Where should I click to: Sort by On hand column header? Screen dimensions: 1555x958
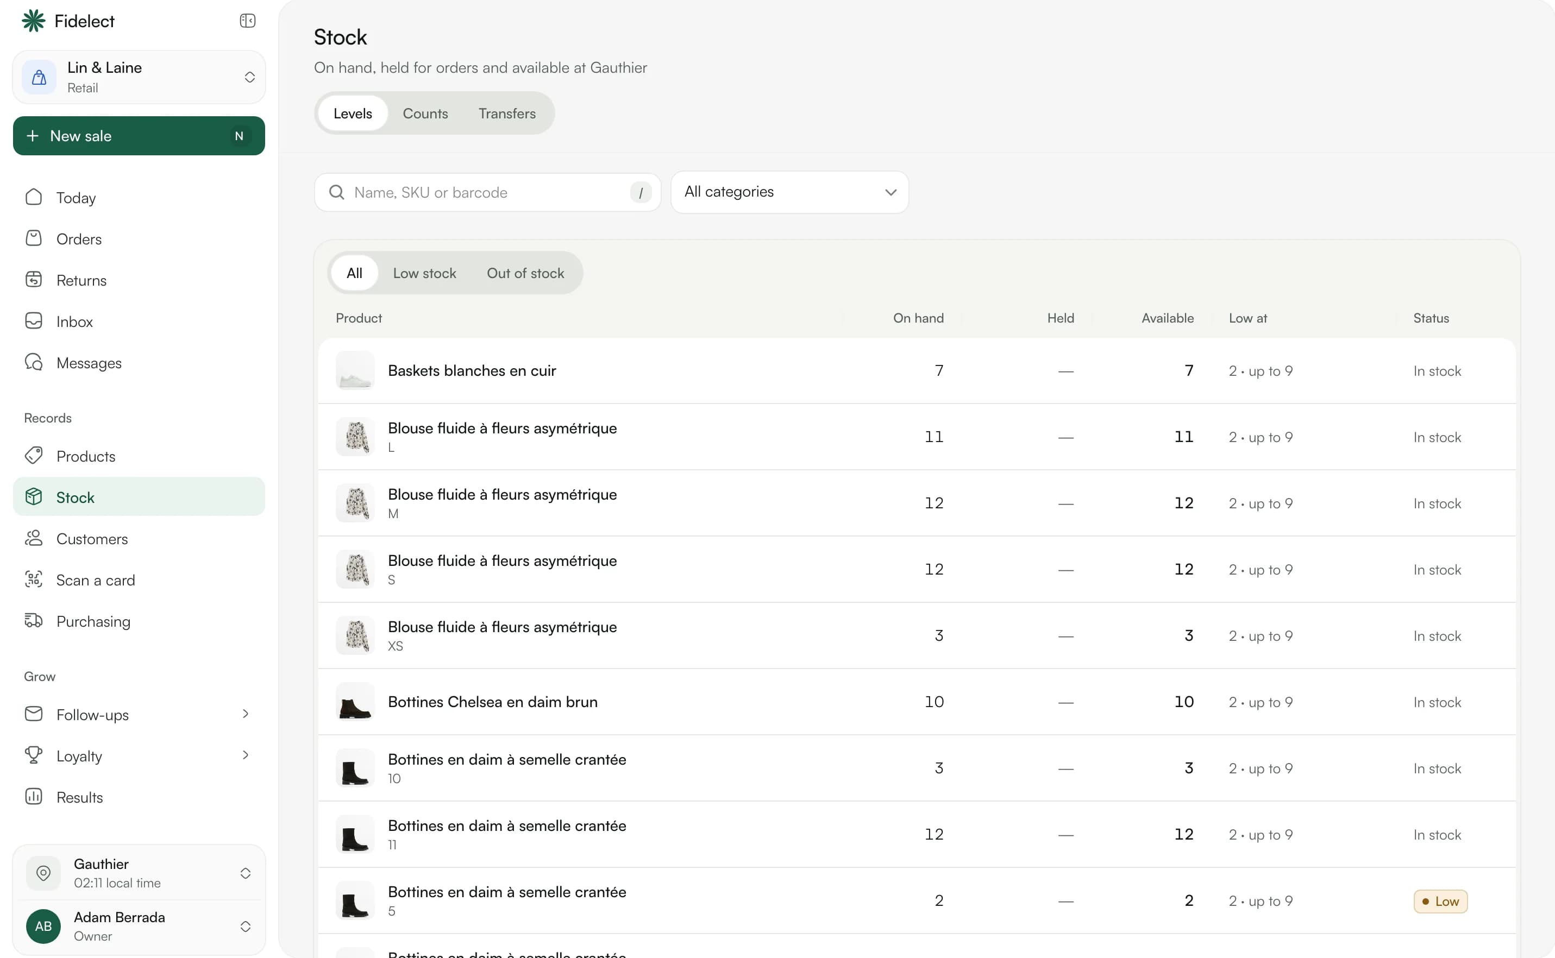[x=919, y=318]
